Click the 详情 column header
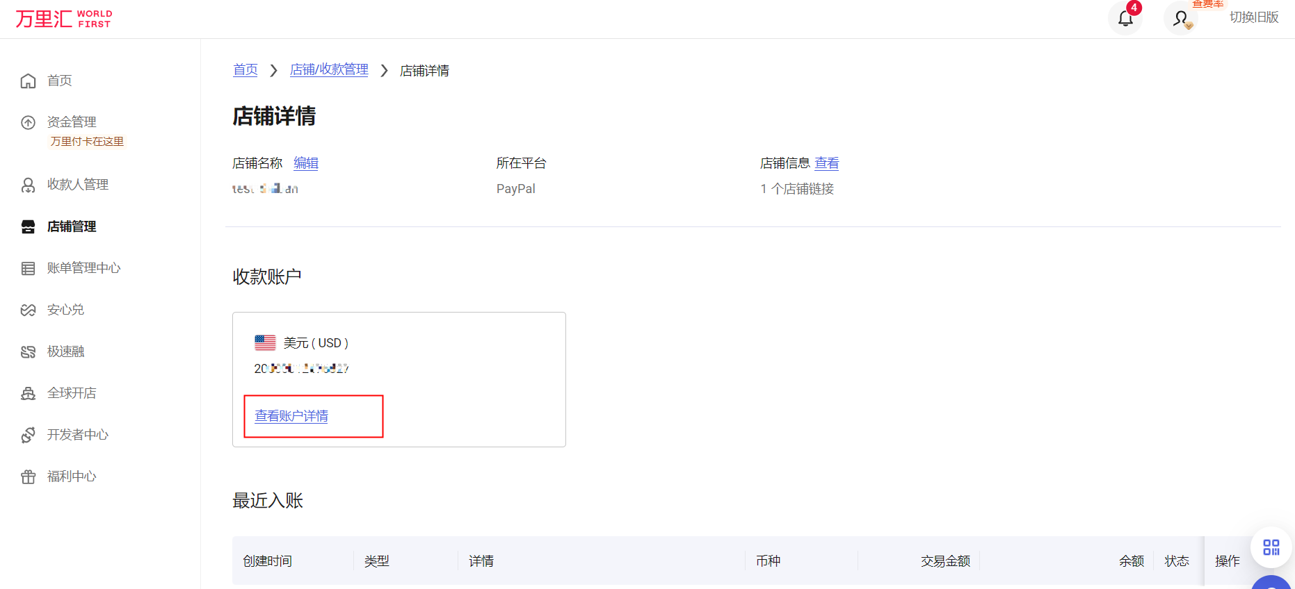 point(481,561)
